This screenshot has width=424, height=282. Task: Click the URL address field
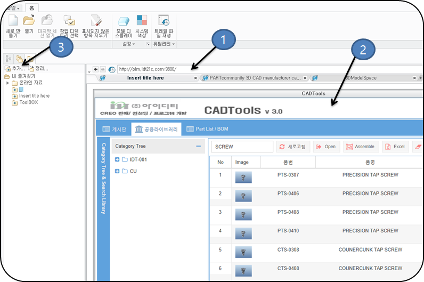click(269, 69)
